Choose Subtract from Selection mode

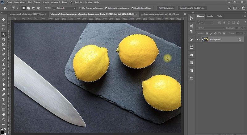(x=34, y=8)
